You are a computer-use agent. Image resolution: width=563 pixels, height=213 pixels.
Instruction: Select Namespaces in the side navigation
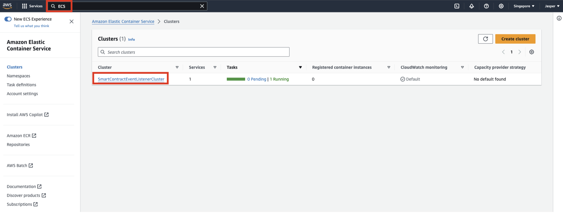[x=18, y=76]
